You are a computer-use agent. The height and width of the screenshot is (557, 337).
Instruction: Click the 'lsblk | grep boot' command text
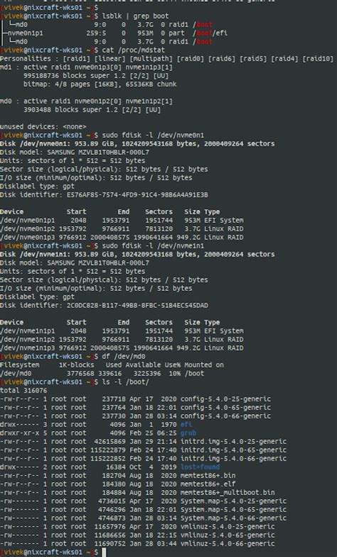(x=135, y=16)
